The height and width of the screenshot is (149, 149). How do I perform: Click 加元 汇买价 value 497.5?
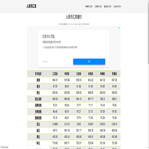coord(55,131)
